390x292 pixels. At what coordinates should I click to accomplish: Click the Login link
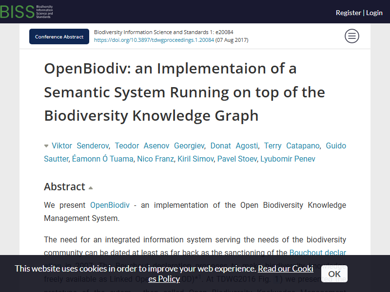374,13
